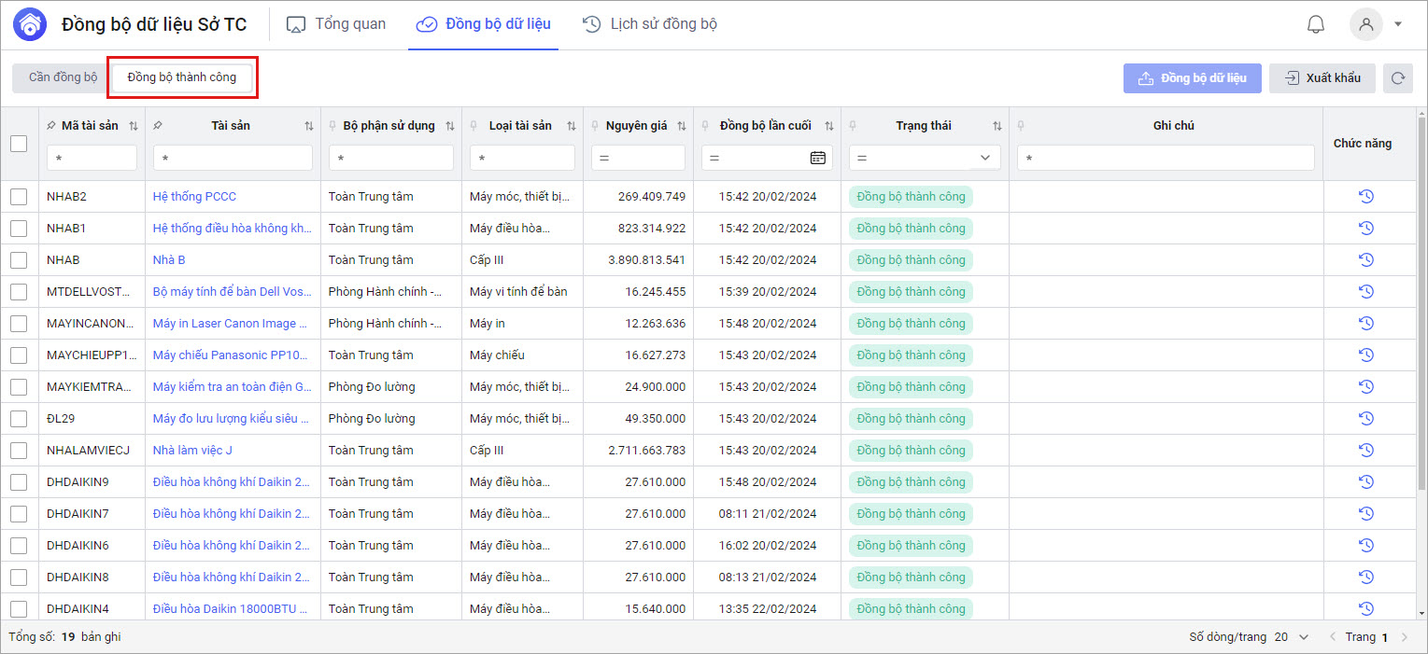The width and height of the screenshot is (1428, 654).
Task: Open sync history for the NHAB2 row
Action: coord(1365,197)
